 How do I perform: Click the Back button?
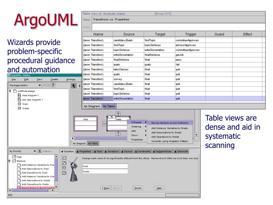point(106,188)
